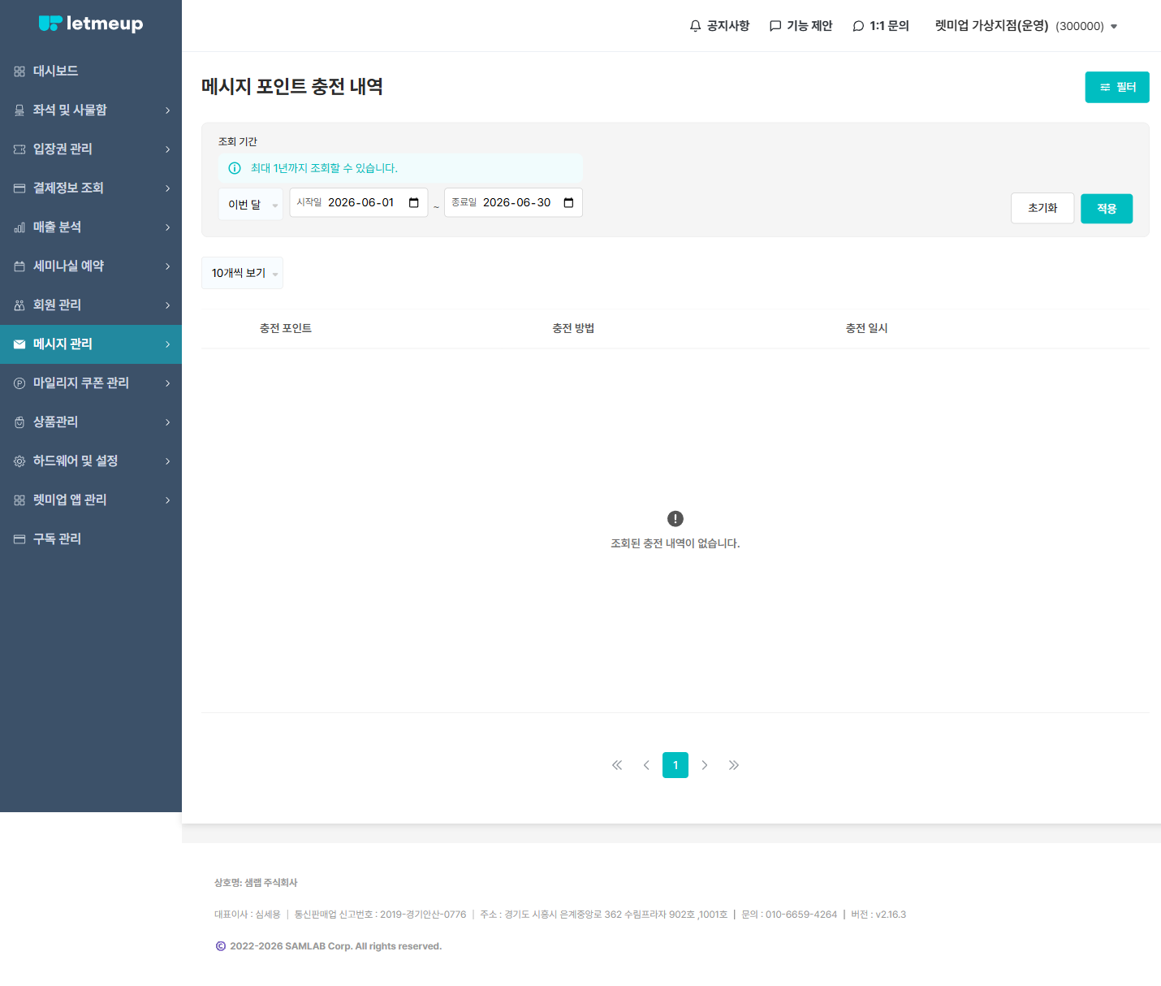Click the 적용 apply button
Image resolution: width=1161 pixels, height=986 pixels.
1107,209
